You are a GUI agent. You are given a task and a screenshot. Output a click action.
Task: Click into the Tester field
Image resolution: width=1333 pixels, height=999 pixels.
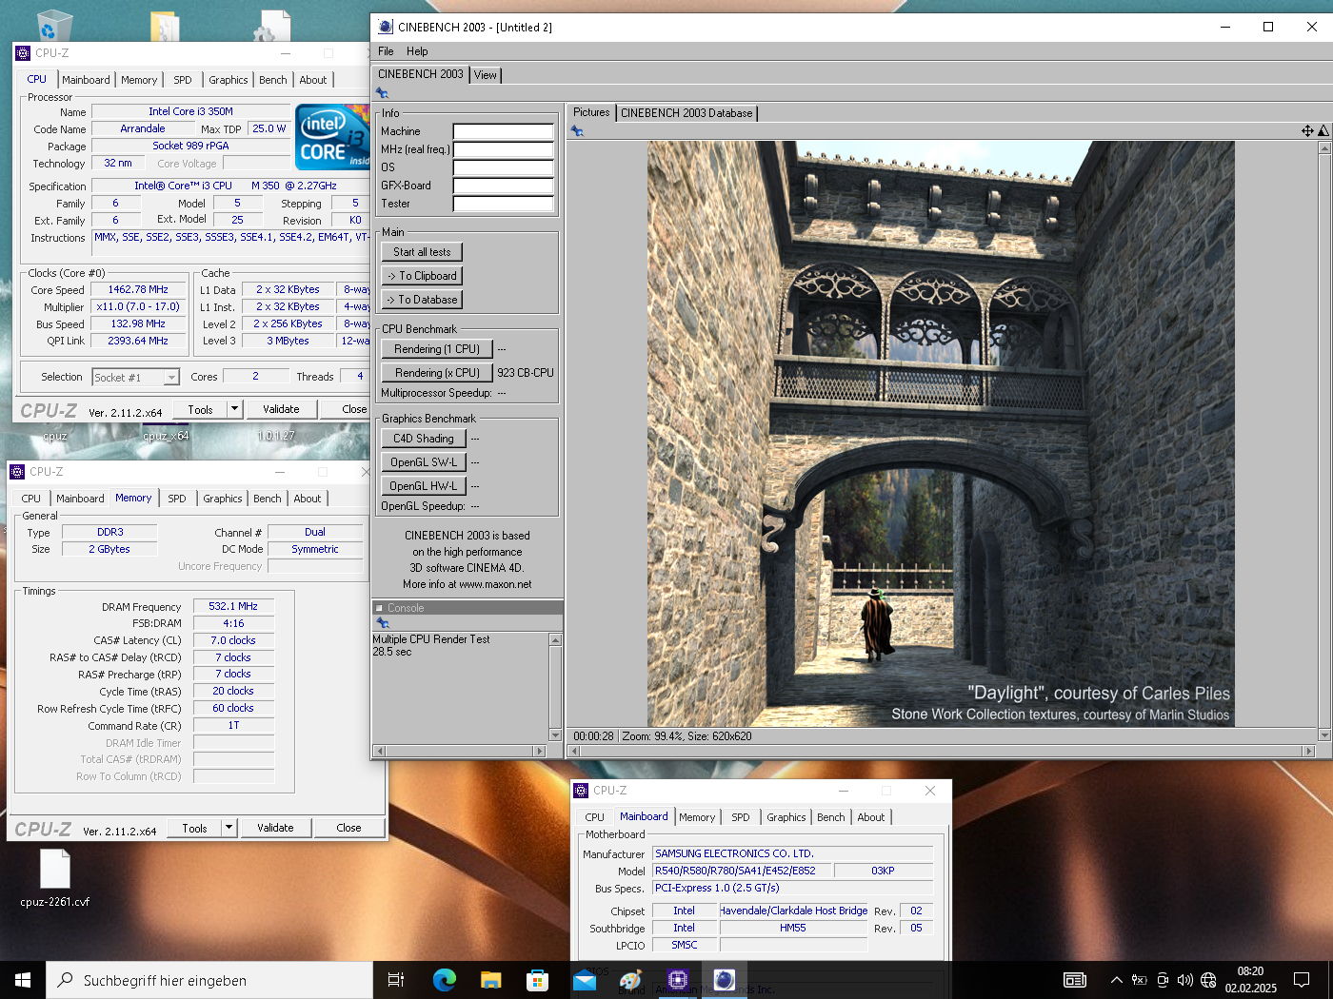(x=504, y=204)
